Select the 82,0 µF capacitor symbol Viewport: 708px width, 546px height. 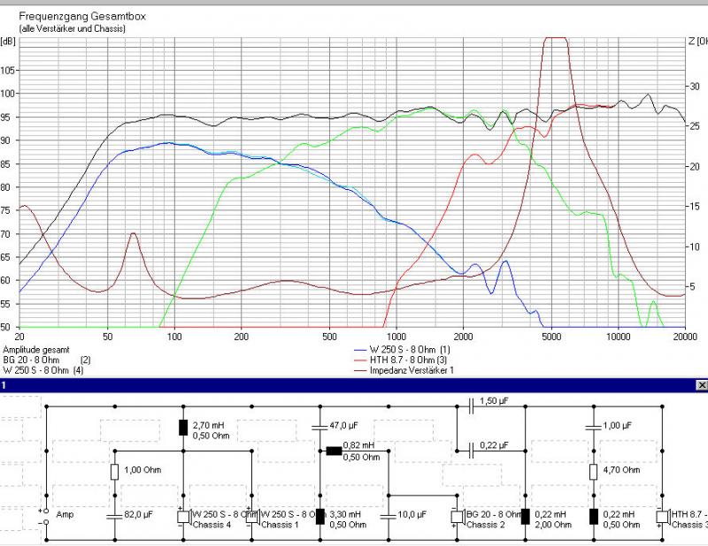click(115, 516)
